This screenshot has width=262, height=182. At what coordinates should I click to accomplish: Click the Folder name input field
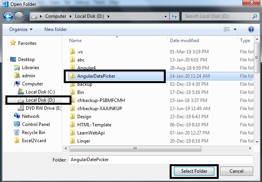tap(161, 160)
